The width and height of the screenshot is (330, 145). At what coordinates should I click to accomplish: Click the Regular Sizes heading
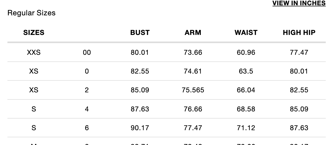(32, 13)
